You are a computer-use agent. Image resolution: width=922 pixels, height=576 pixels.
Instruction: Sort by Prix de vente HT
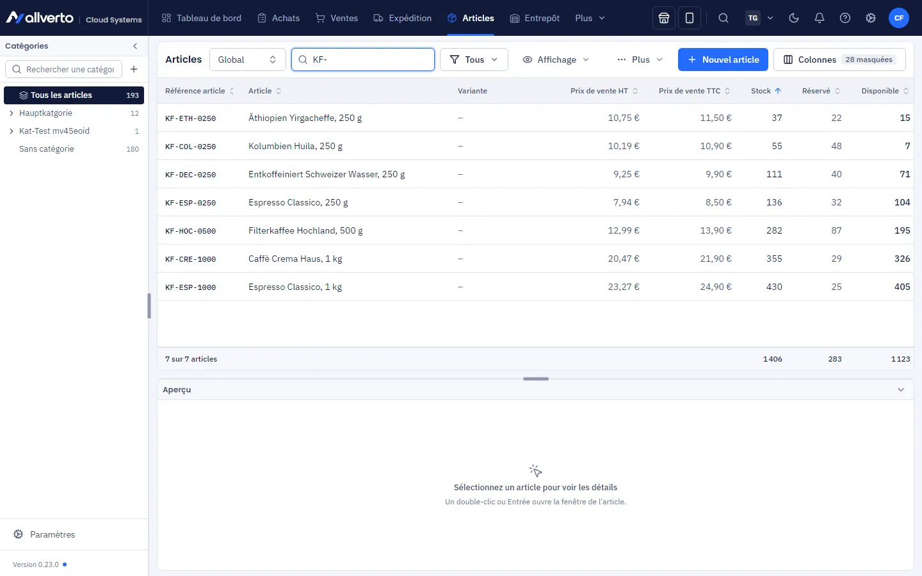pos(604,91)
